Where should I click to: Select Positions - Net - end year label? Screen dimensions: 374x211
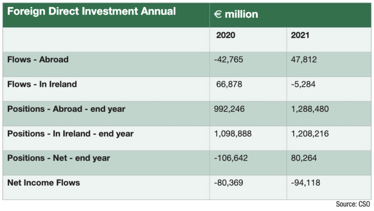(x=58, y=158)
